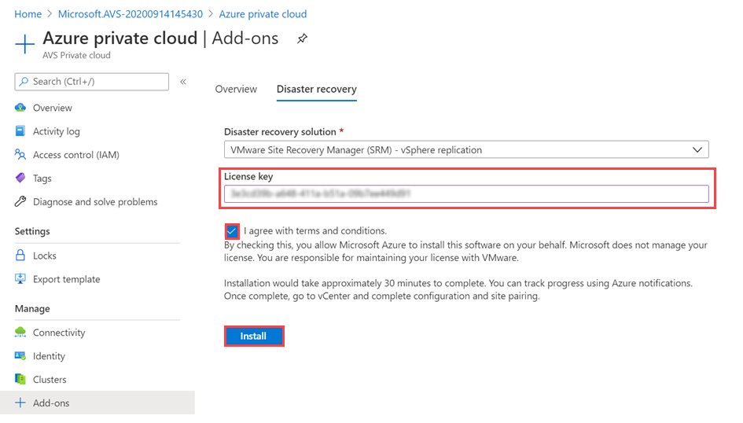Click the I agree with terms label
Screen dimensions: 743x423
[315, 230]
